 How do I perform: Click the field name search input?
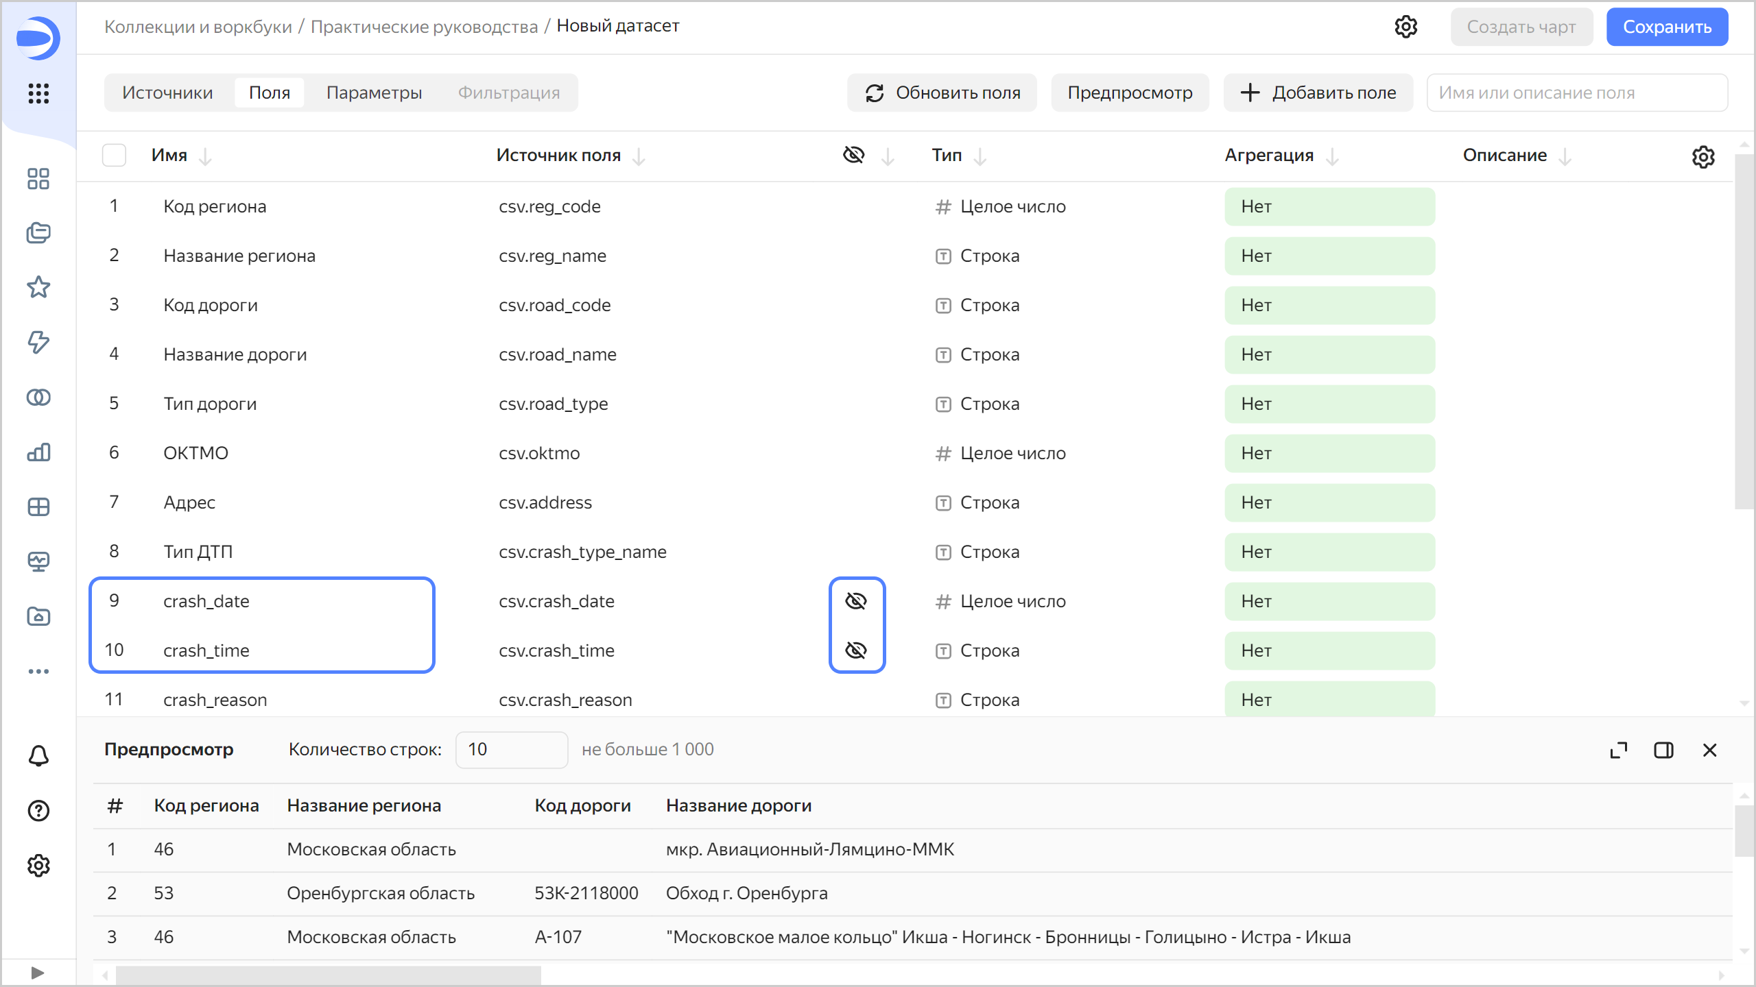tap(1576, 93)
